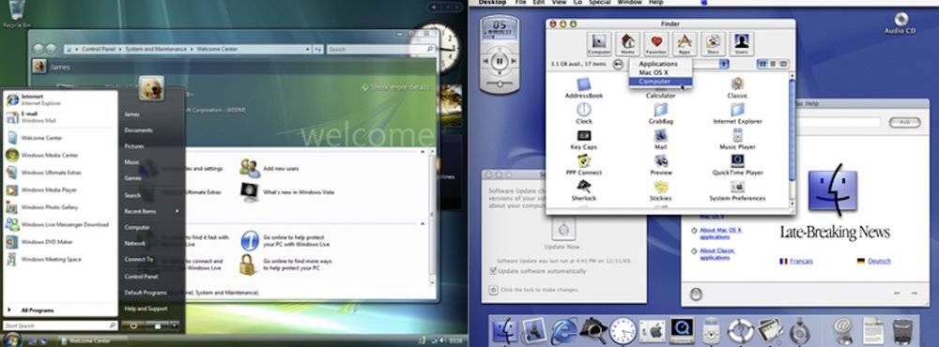Open the File menu in Mac menu bar
This screenshot has width=939, height=347.
[x=520, y=3]
